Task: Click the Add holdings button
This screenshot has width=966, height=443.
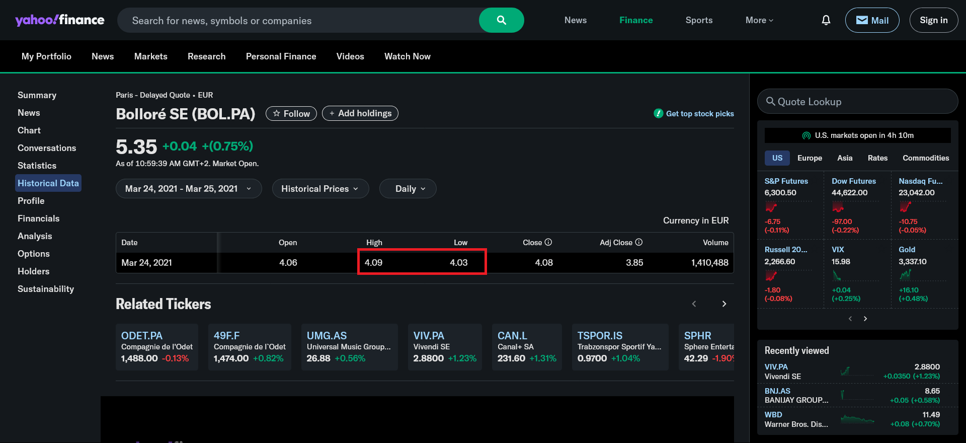Action: pos(360,113)
